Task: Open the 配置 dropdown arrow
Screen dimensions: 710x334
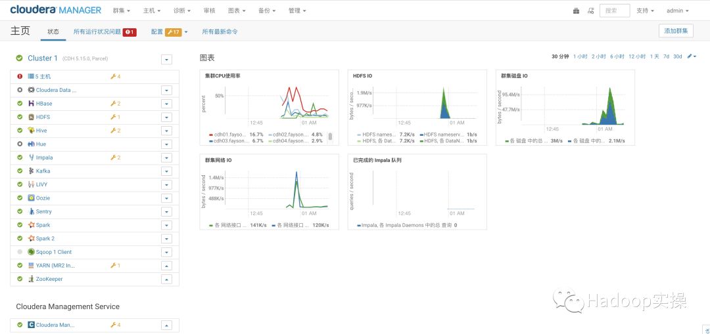Action: click(185, 32)
